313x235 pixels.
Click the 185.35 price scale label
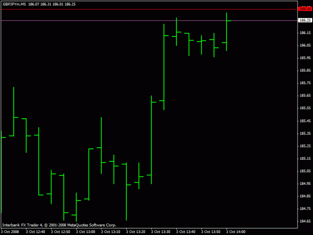pyautogui.click(x=305, y=134)
